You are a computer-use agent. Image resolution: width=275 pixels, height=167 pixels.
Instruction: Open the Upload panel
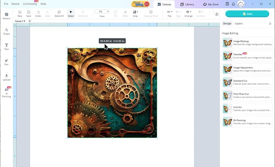6,77
